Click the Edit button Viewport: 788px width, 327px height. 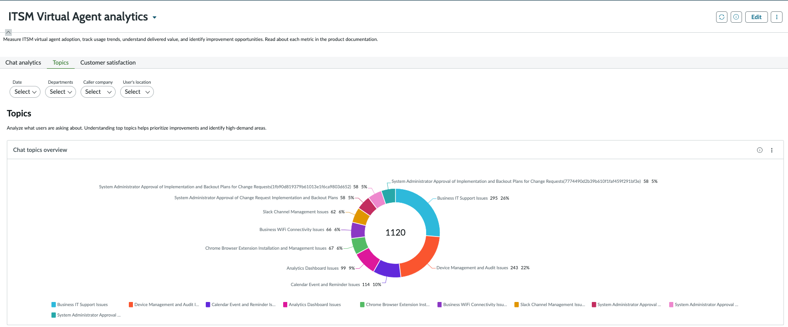click(757, 17)
